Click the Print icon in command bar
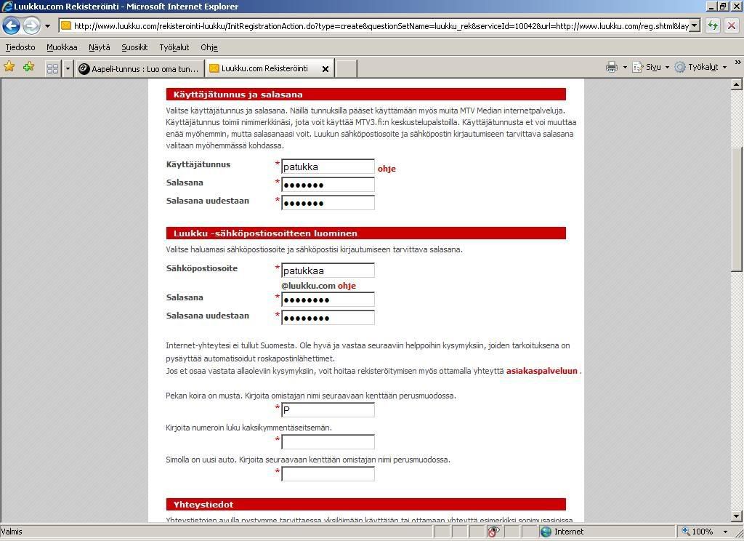 (611, 67)
